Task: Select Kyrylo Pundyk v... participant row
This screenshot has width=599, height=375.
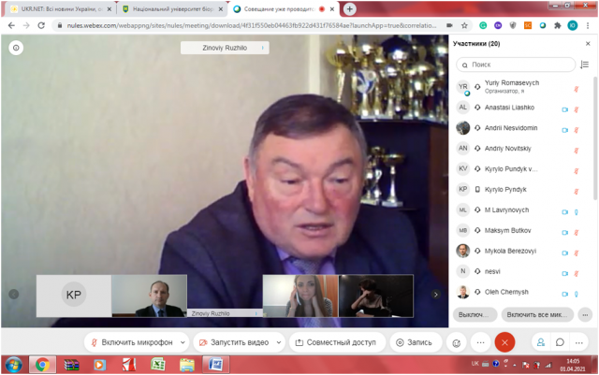Action: 521,168
